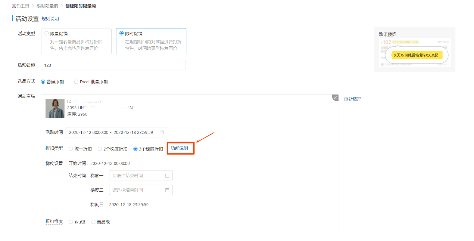
Task: Click calendar icon in 梯度一 end time field
Action: coord(167,176)
